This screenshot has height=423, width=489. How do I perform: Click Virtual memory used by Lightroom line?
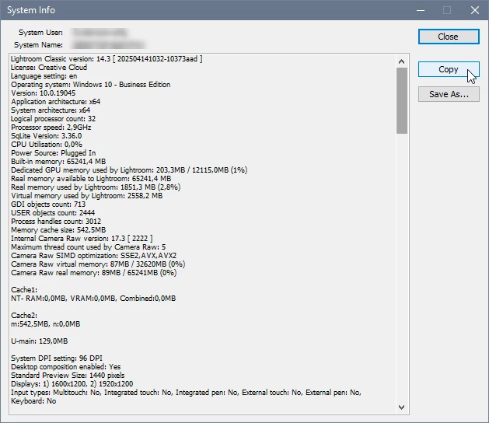[x=87, y=196]
